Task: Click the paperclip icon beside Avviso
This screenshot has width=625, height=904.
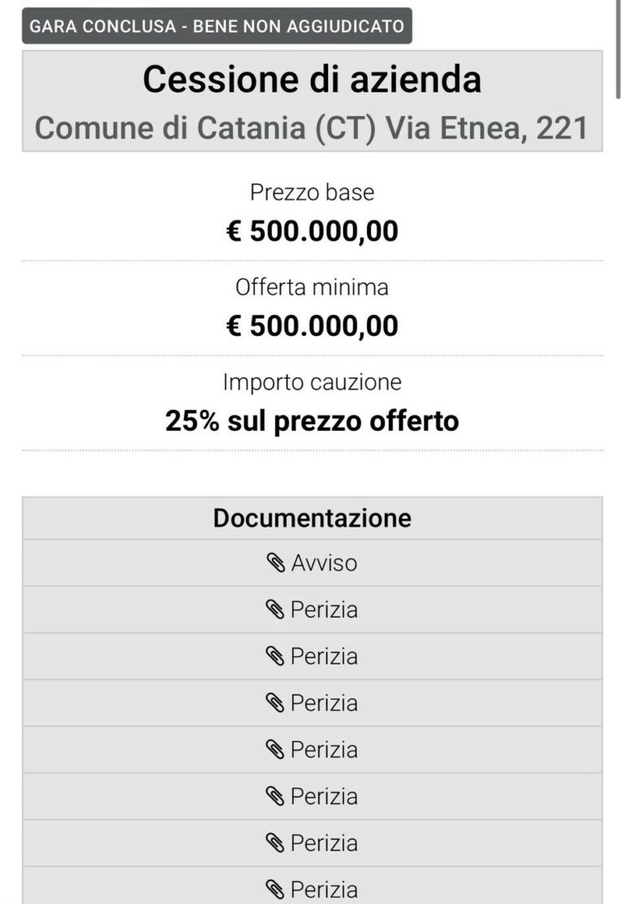Action: pos(276,563)
